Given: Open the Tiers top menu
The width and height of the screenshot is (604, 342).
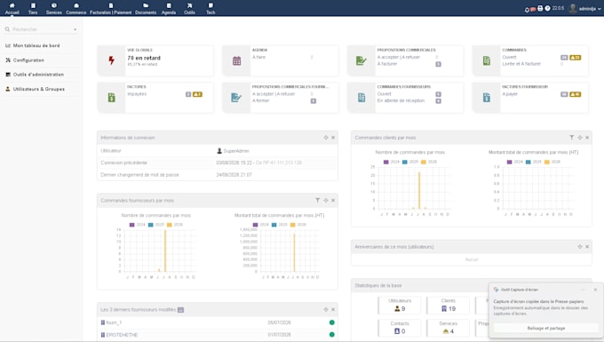Looking at the screenshot, I should [x=33, y=9].
